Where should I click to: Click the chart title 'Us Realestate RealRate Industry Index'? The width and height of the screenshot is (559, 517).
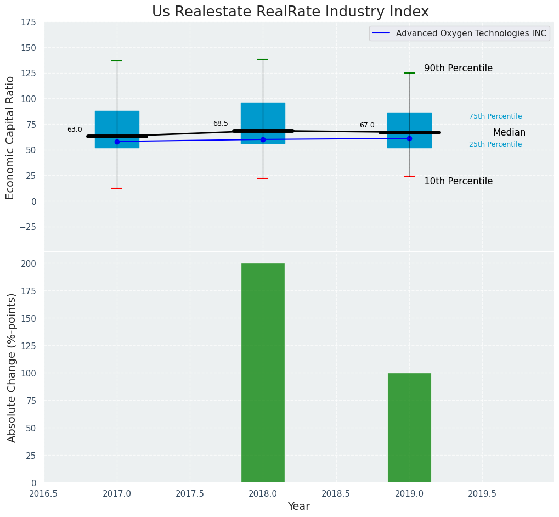(x=290, y=12)
